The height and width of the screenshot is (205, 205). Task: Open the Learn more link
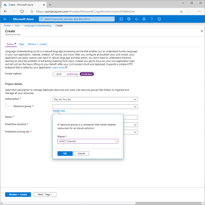(x=58, y=67)
